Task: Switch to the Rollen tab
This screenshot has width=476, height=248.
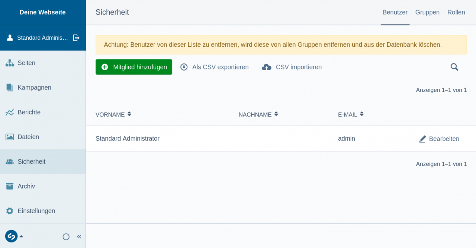Action: [456, 12]
